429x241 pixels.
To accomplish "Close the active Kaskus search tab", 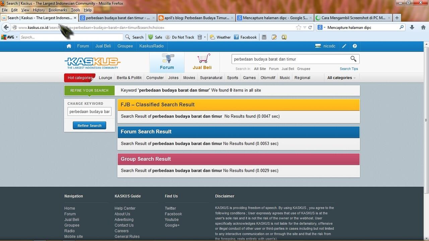I will tap(75, 18).
